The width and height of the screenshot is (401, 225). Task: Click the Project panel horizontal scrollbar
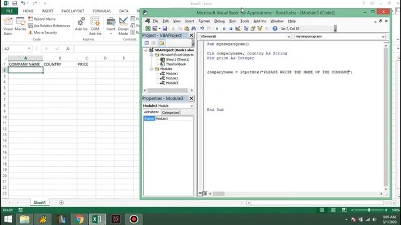(167, 90)
